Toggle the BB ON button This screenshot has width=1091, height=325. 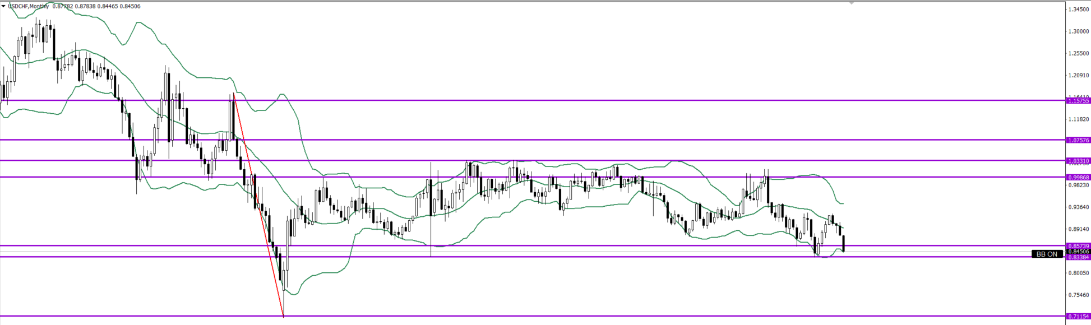1046,254
